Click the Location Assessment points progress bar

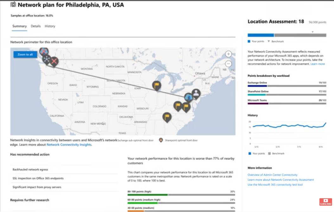point(287,35)
